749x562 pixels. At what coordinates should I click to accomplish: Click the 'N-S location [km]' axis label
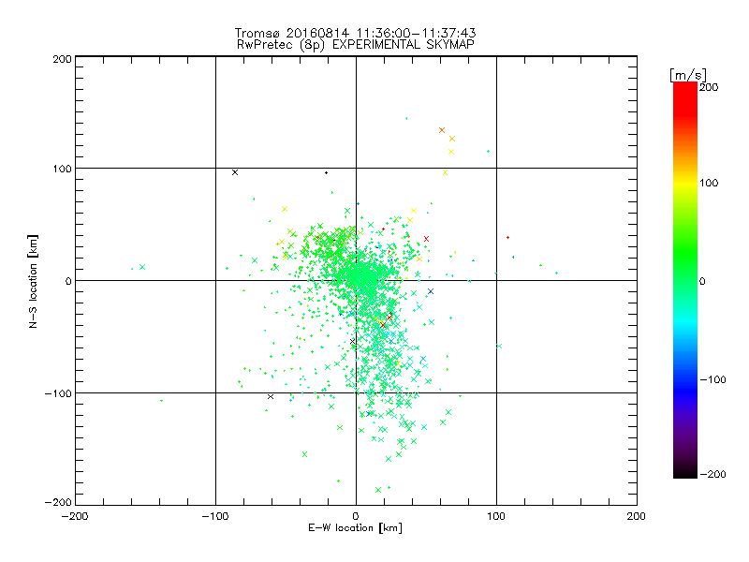pos(33,282)
